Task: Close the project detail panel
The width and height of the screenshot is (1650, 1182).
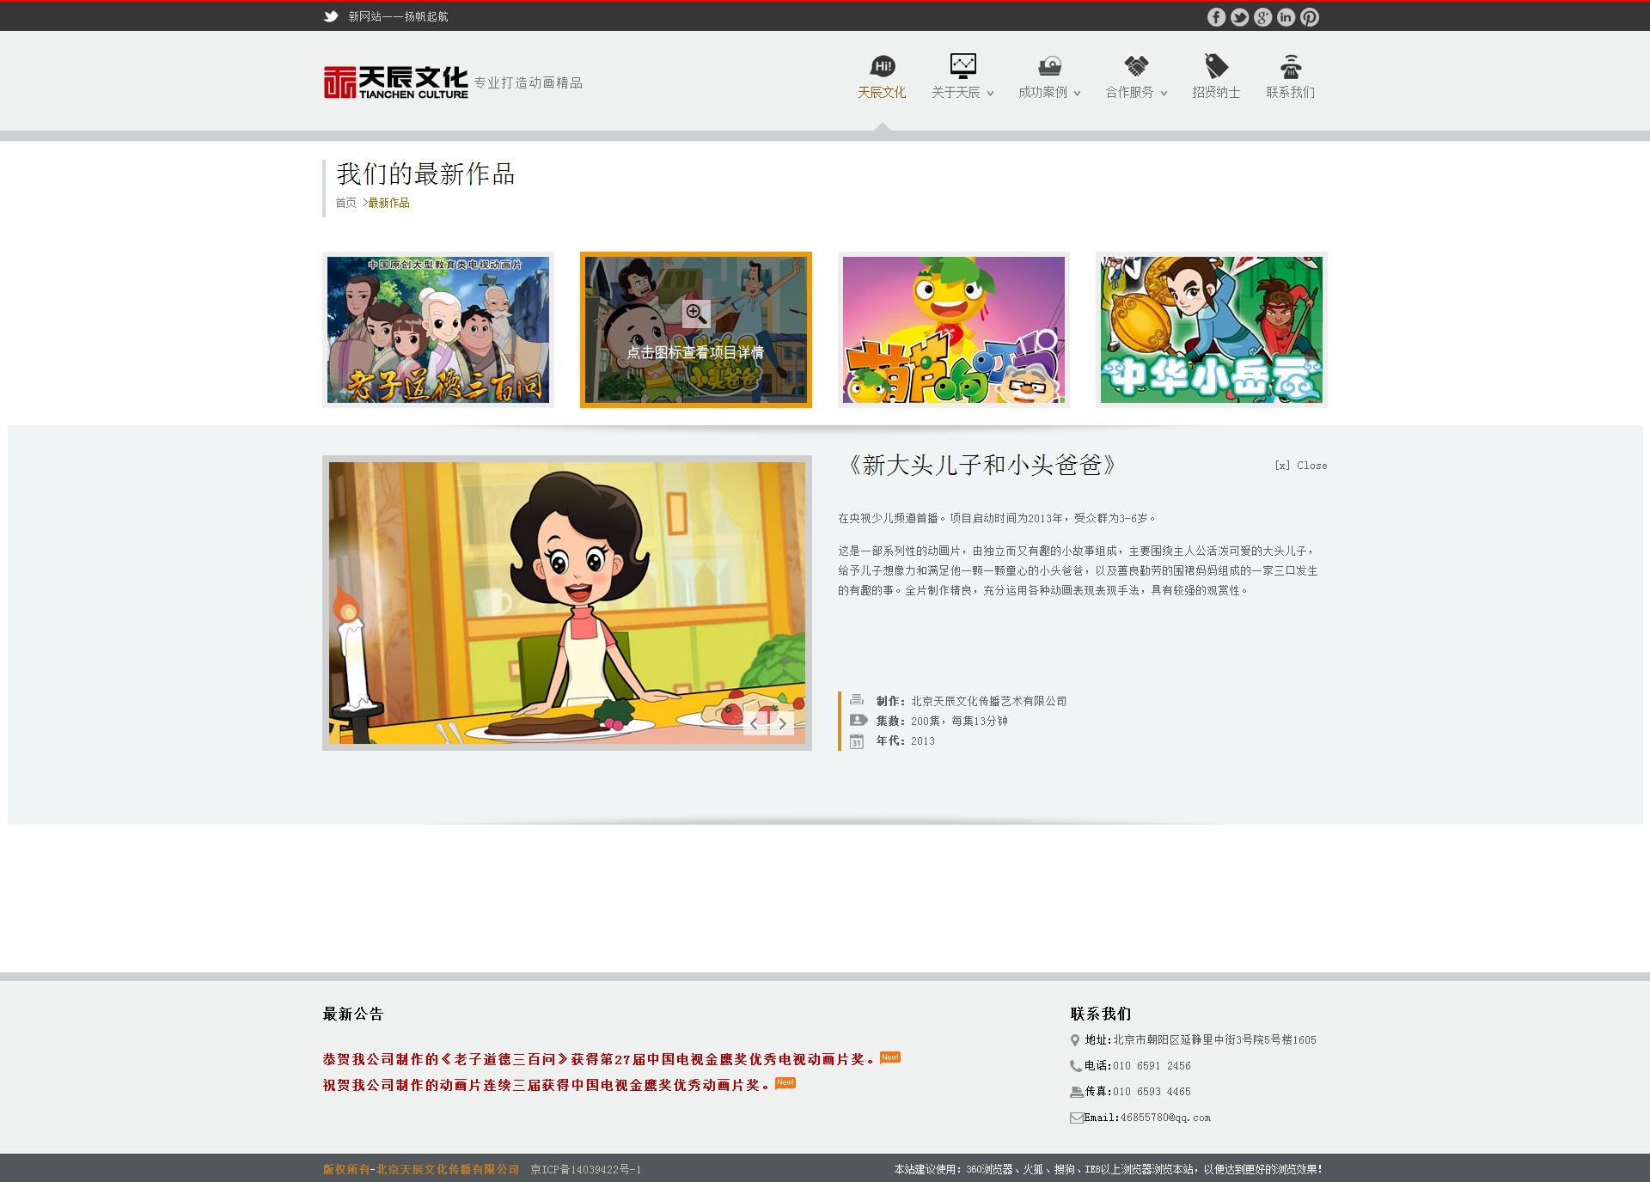Action: tap(1301, 466)
